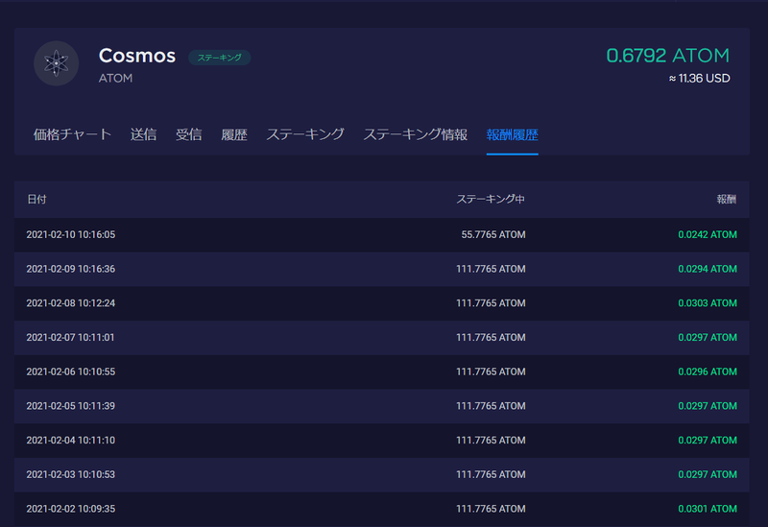This screenshot has height=527, width=768.
Task: Click the 0.0297 ATOM reward for 2021-02-04
Action: (x=708, y=441)
